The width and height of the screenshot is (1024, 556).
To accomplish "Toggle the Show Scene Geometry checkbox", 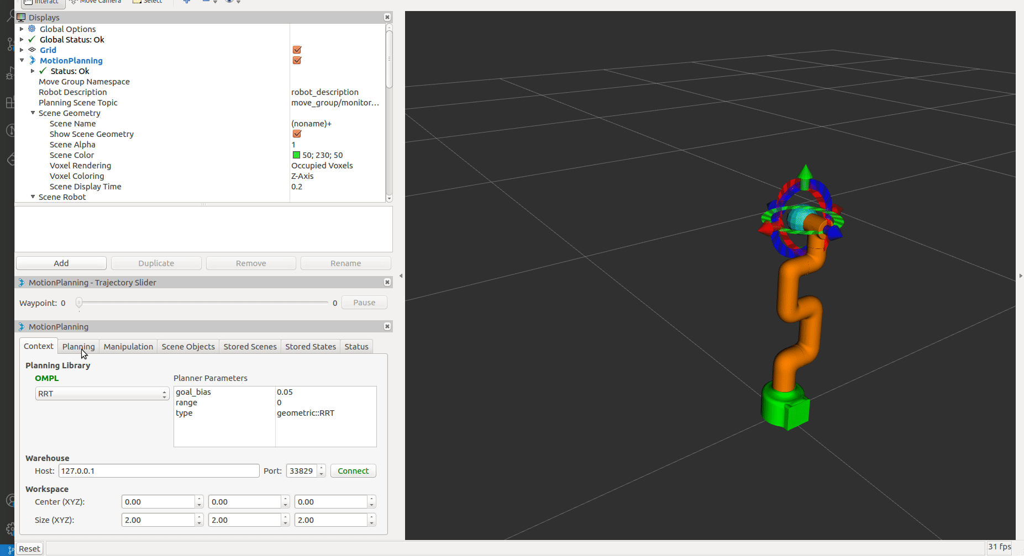I will (297, 134).
